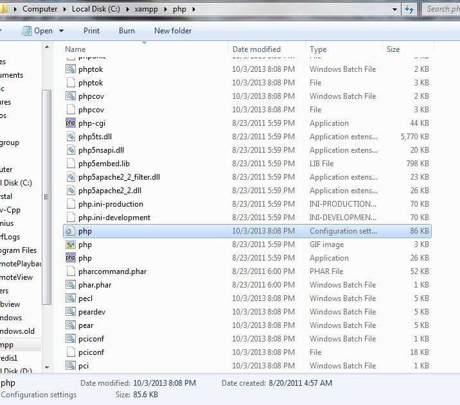The height and width of the screenshot is (405, 460).
Task: Go to xampp in the breadcrumb
Action: tap(146, 9)
